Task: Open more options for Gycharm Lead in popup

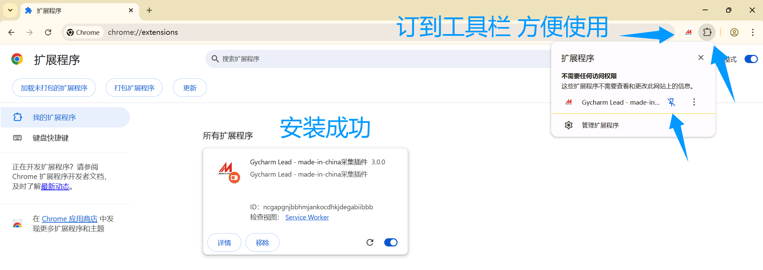Action: click(x=694, y=102)
